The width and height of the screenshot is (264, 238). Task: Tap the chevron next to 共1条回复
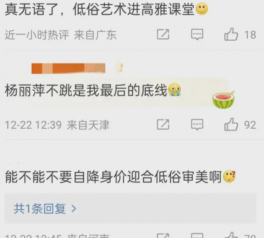click(74, 208)
